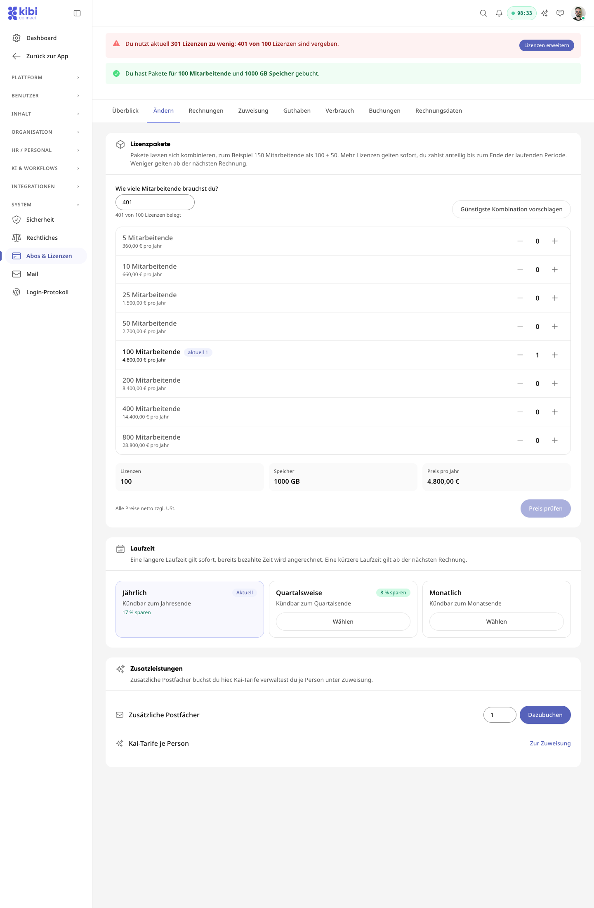Screen dimensions: 594x908
Task: Open Rechtliches in the sidebar
Action: pos(46,238)
